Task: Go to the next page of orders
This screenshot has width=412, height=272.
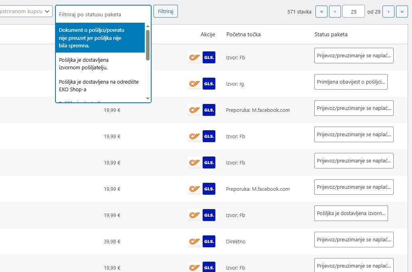Action: pos(388,12)
